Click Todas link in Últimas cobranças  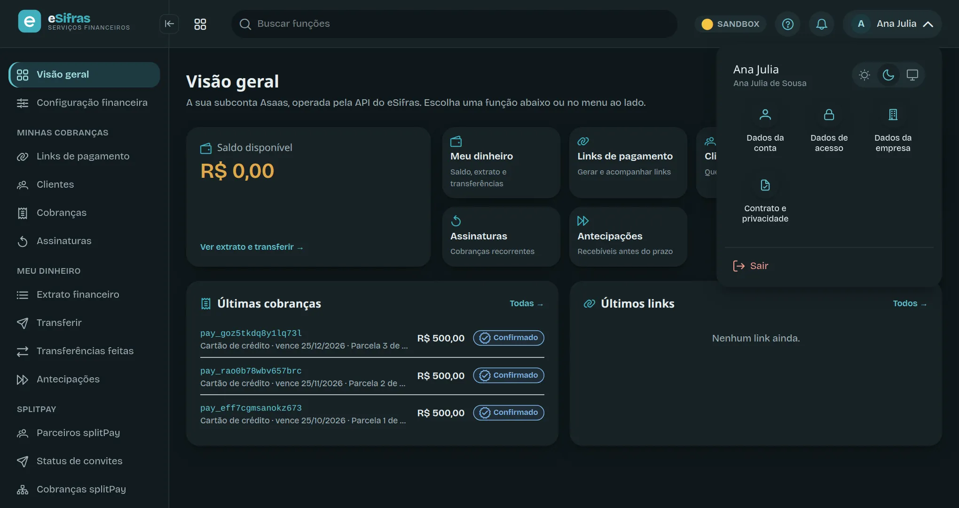tap(527, 303)
